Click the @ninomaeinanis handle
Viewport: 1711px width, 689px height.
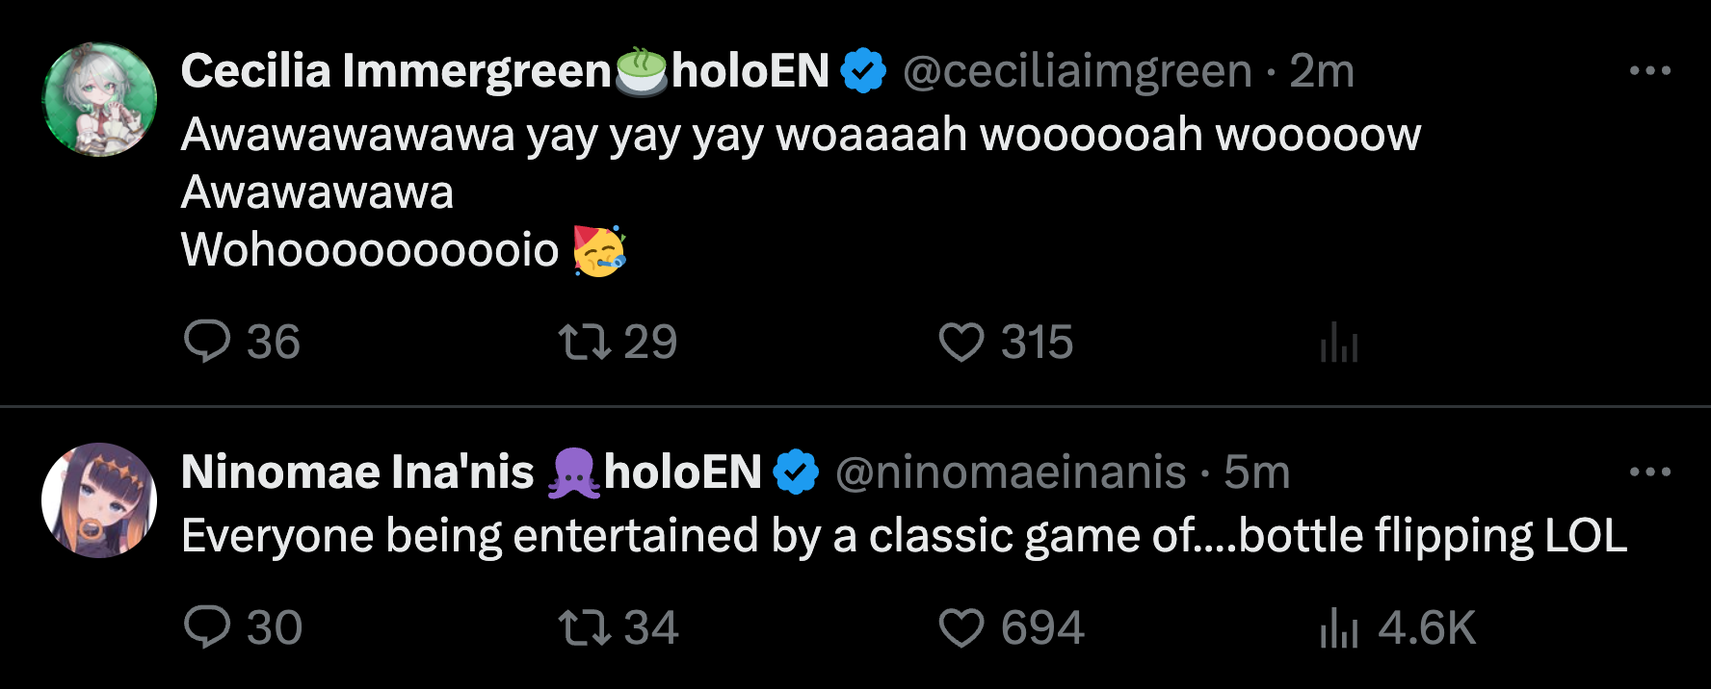[1011, 472]
